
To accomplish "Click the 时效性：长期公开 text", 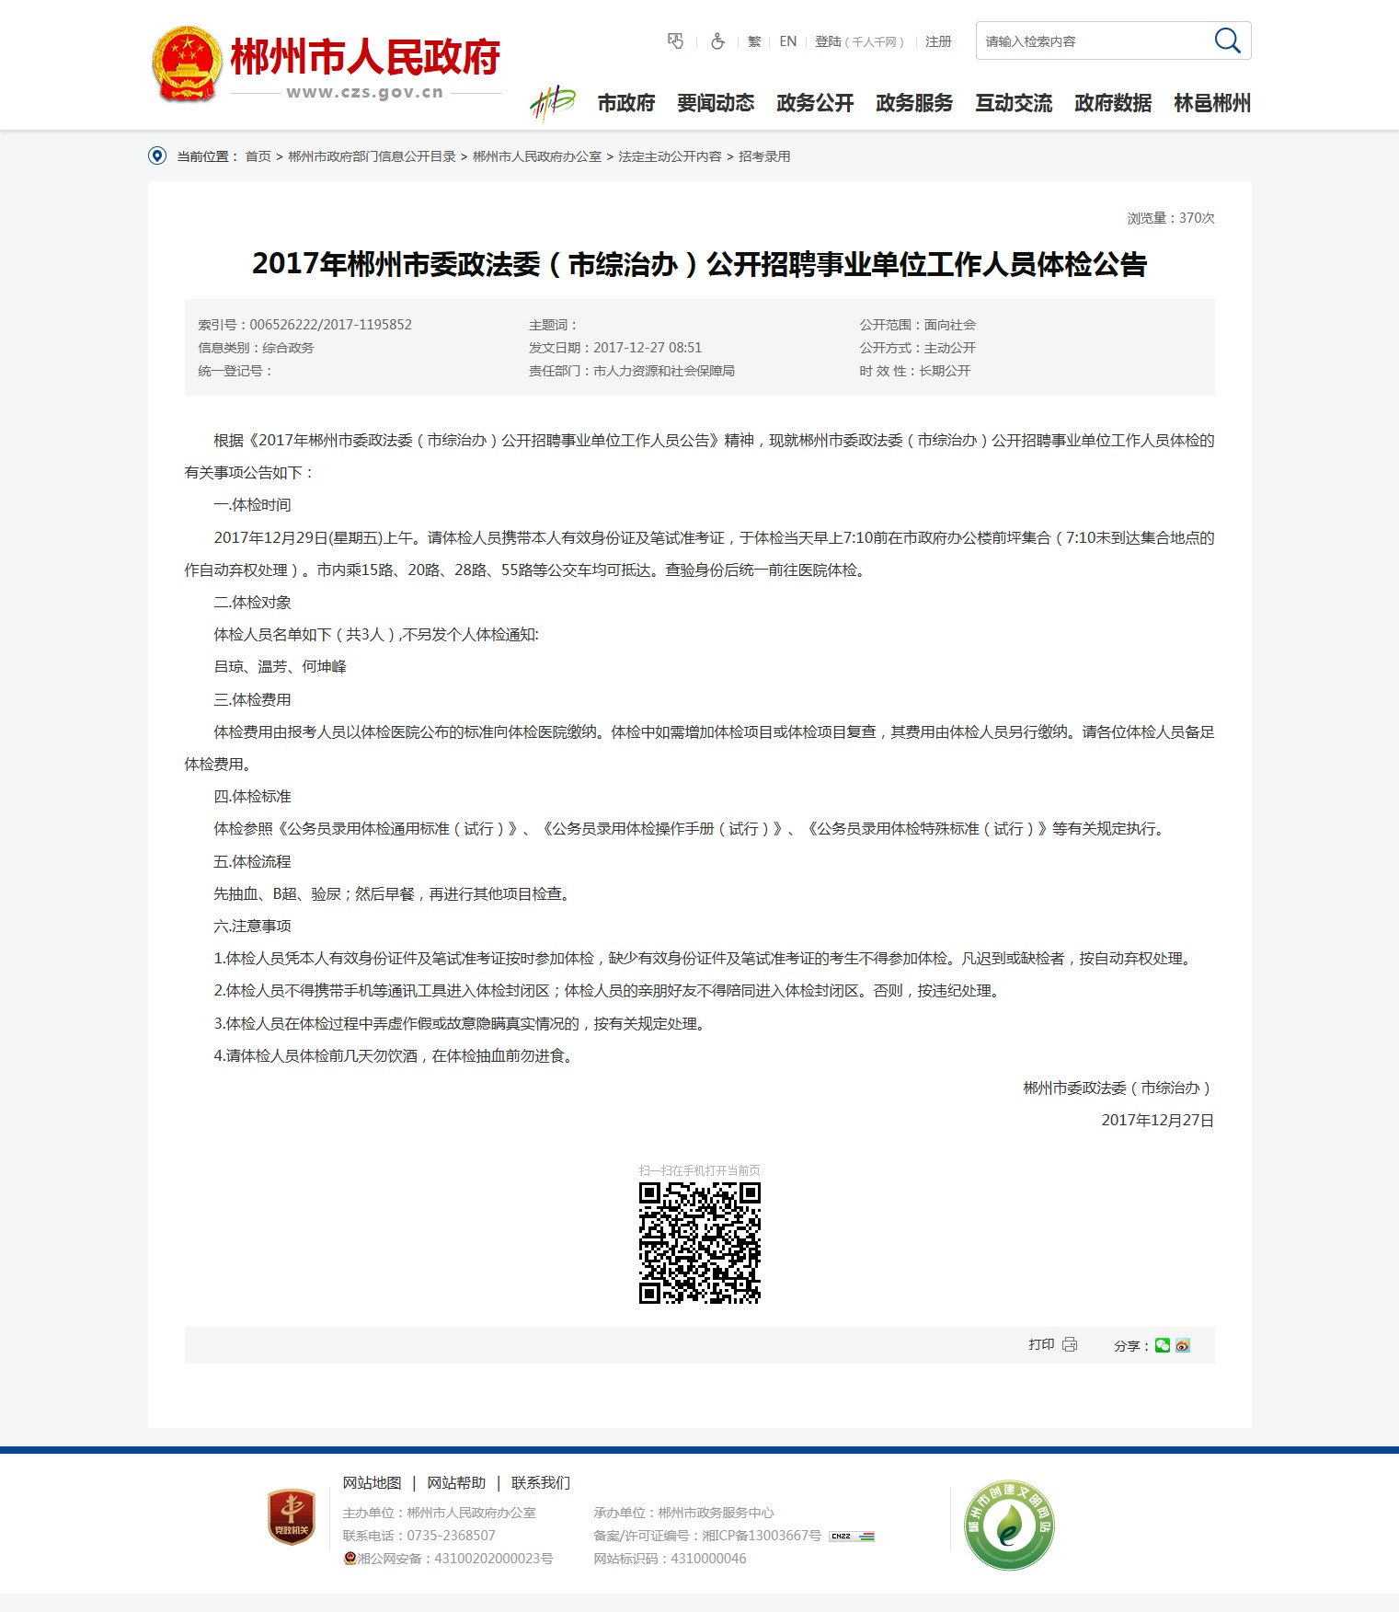I will (915, 371).
